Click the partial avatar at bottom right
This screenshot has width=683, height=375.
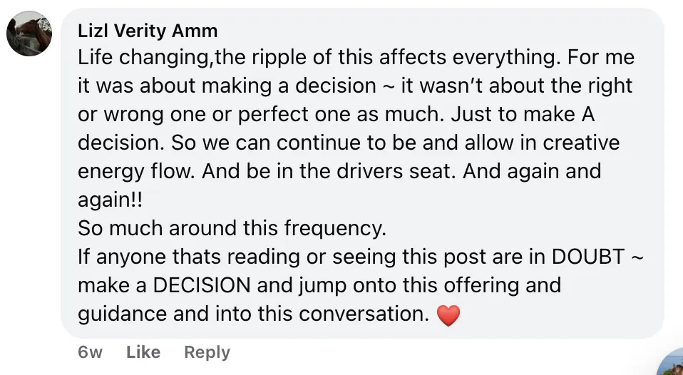pos(673,362)
